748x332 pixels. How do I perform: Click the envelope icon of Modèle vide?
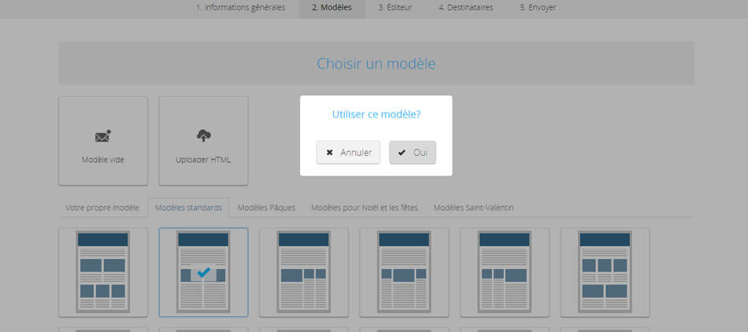[x=103, y=136]
